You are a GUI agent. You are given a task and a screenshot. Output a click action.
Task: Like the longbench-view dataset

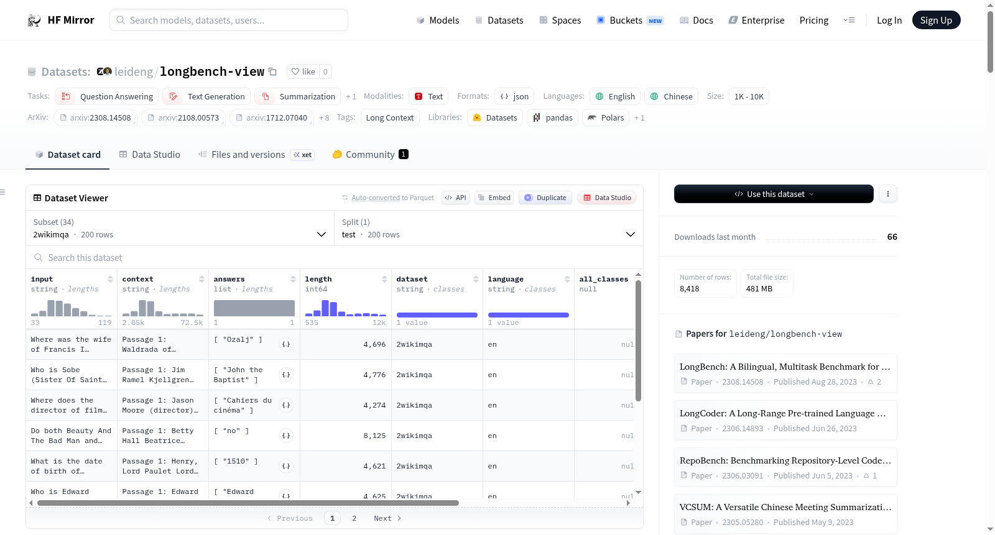pyautogui.click(x=303, y=71)
